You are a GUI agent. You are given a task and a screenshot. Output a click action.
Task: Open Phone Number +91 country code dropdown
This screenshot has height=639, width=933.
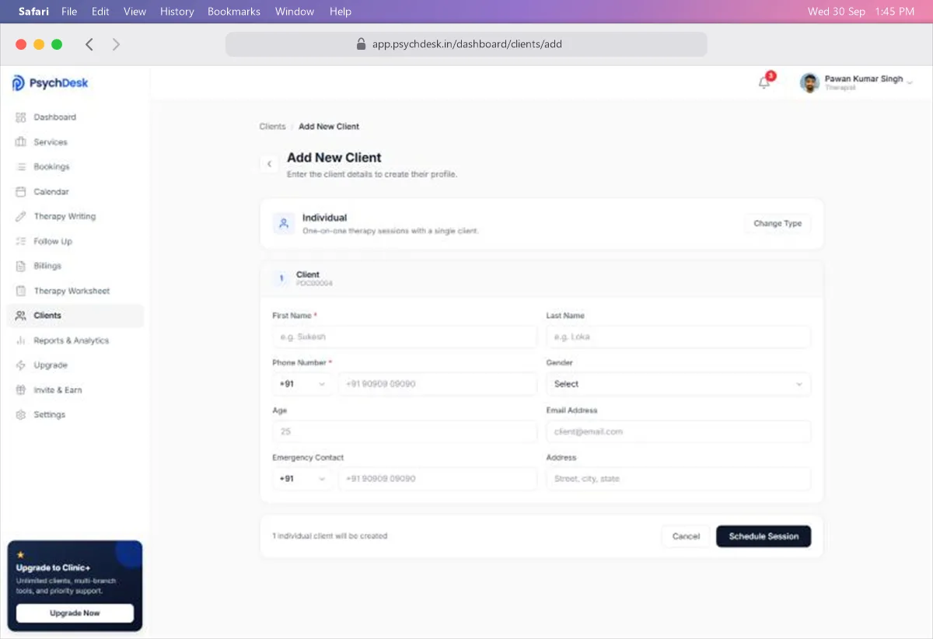pyautogui.click(x=302, y=384)
